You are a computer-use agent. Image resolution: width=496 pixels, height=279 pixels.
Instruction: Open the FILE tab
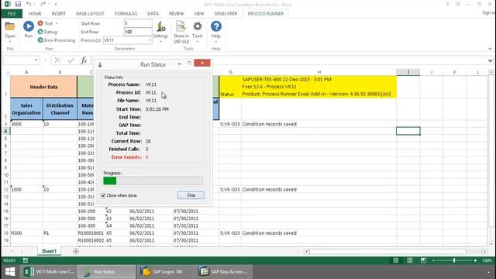pos(12,14)
